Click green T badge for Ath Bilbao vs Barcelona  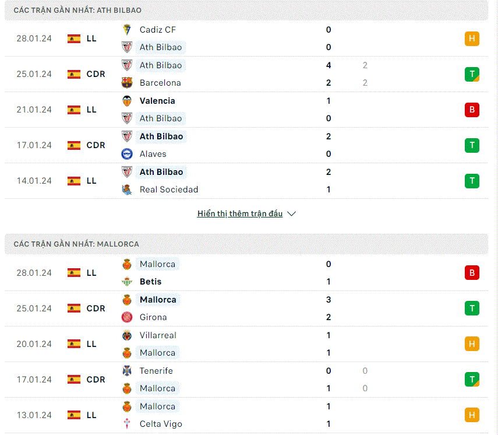[472, 74]
